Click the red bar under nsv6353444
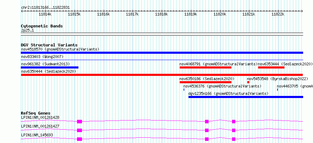 pos(271,67)
